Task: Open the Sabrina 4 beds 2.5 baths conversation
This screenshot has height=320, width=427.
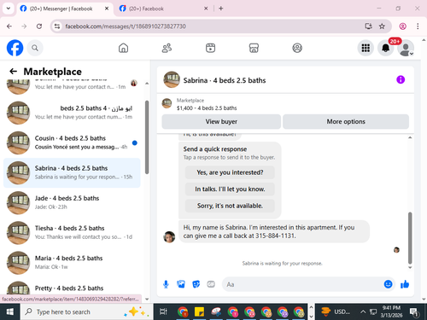Action: (x=72, y=172)
